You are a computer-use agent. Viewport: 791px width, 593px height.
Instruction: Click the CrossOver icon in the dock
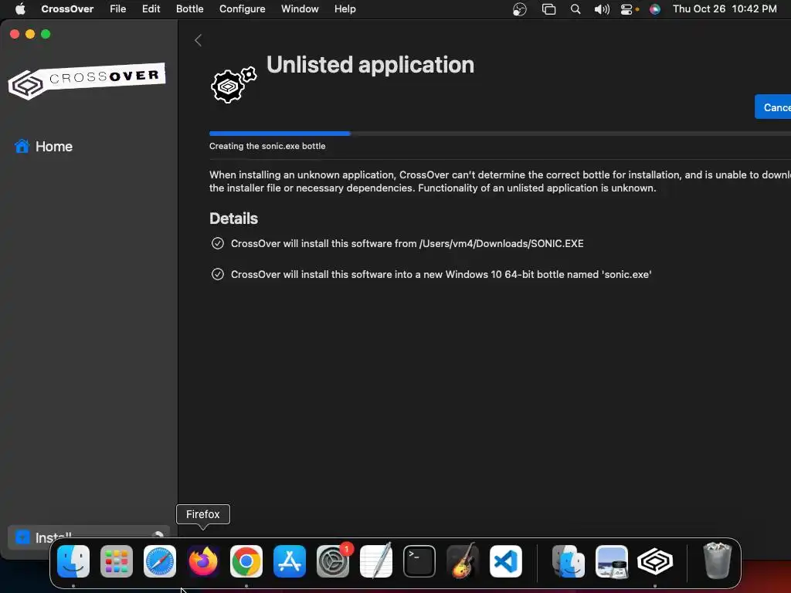655,561
